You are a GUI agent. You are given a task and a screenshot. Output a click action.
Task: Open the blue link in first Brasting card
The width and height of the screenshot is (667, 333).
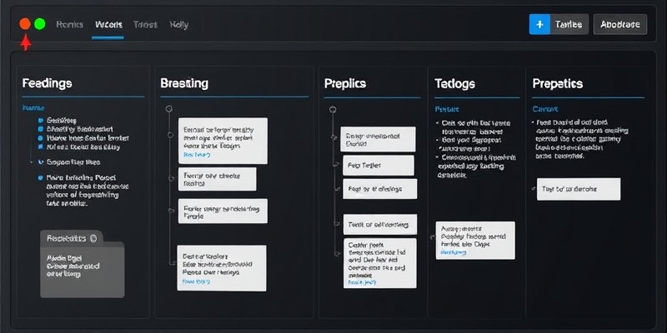[x=198, y=154]
